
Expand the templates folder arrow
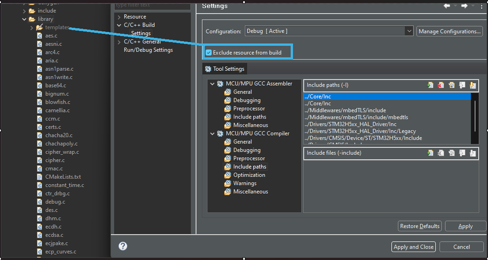coord(31,28)
